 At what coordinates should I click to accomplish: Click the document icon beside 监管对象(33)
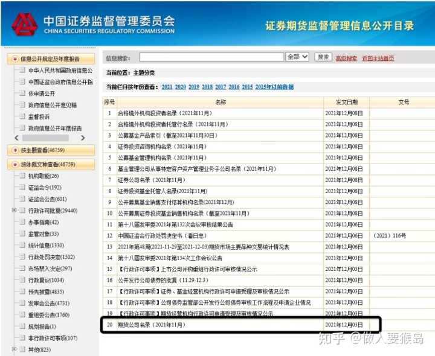(x=22, y=234)
